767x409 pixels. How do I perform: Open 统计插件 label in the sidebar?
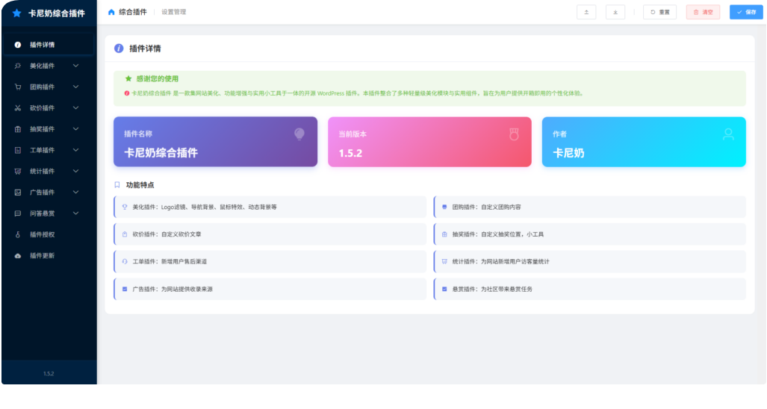[x=42, y=171]
